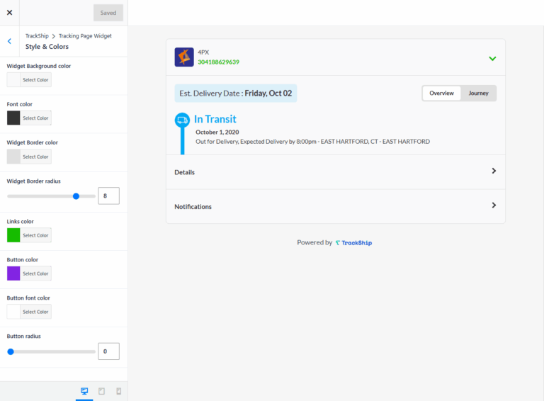Click the Tracking Page Widget breadcrumb

[x=85, y=35]
